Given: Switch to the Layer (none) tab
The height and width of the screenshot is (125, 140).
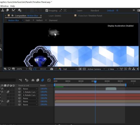Looking at the screenshot, I should click(55, 16).
